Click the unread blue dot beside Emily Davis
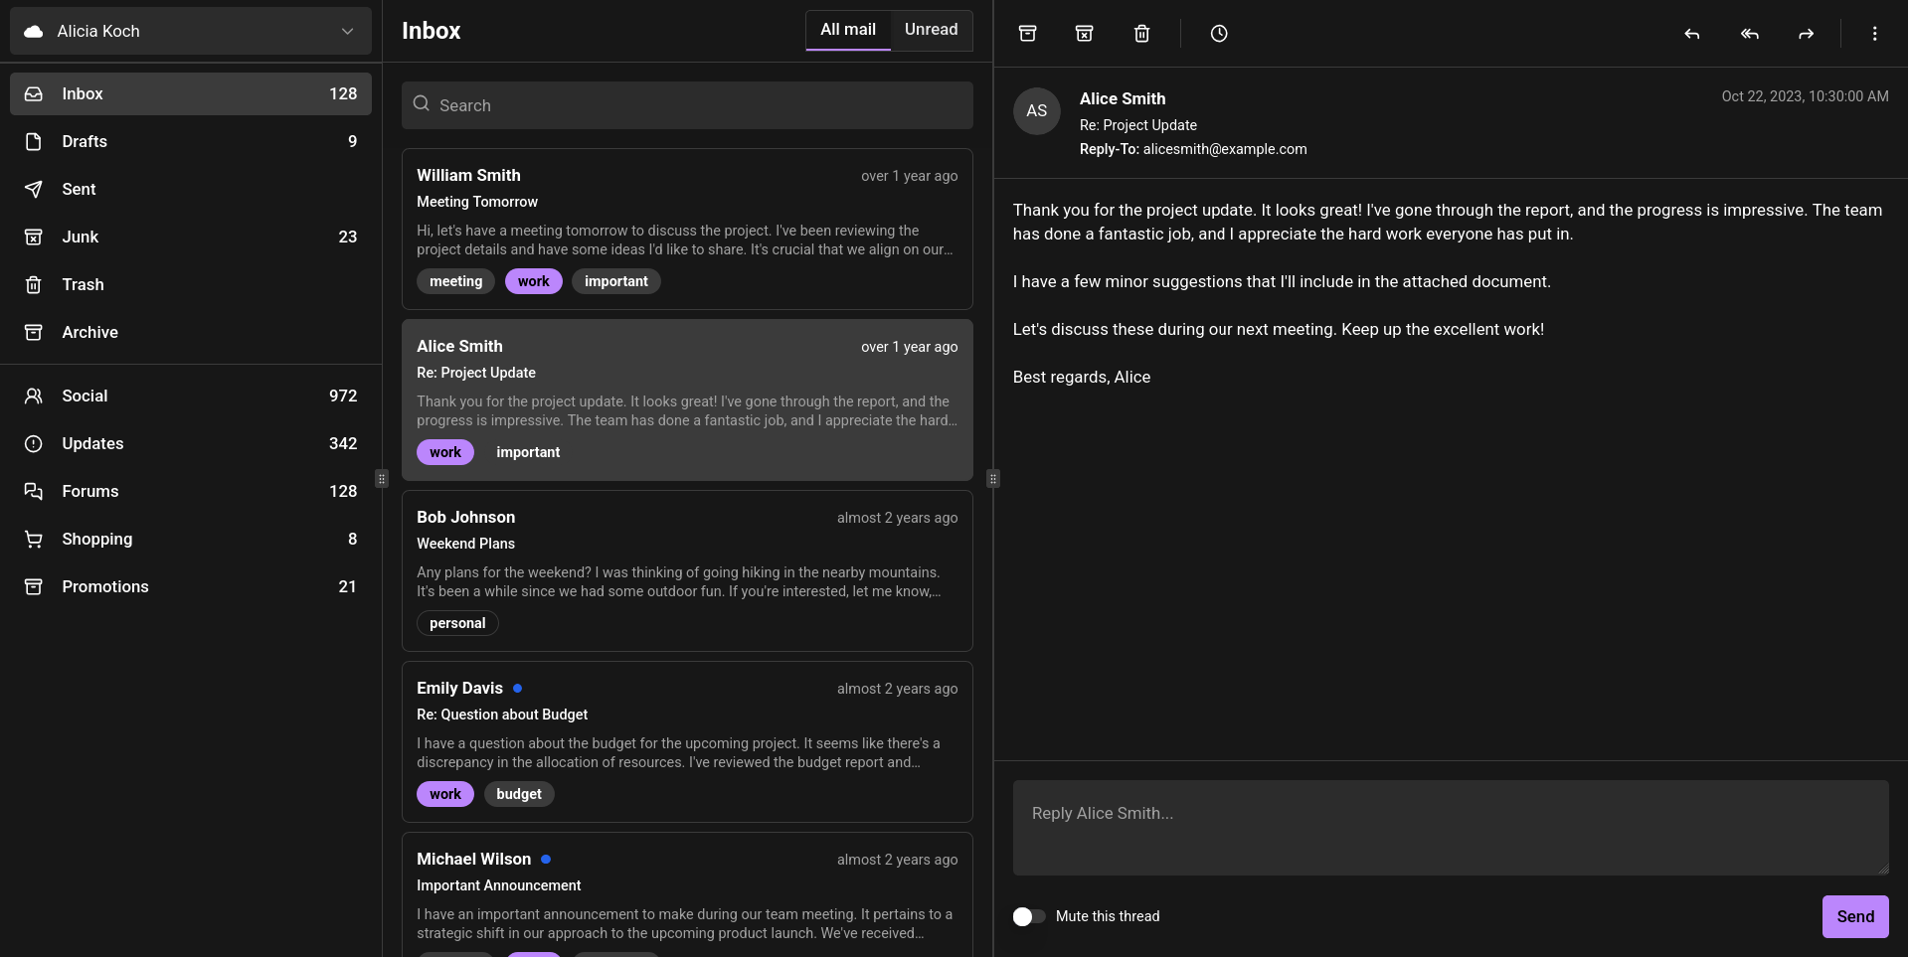This screenshot has width=1909, height=957. pos(517,688)
